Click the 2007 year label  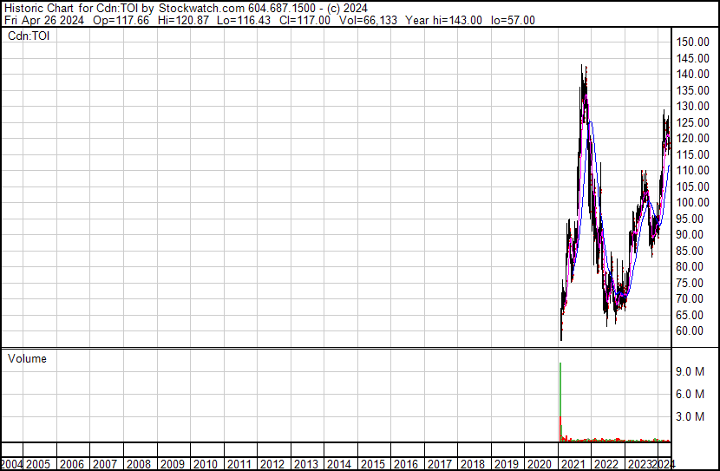point(105,465)
